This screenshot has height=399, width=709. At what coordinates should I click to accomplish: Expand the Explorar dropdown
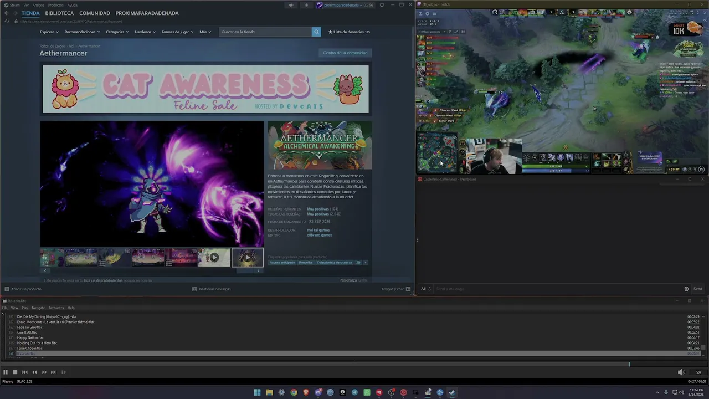tap(49, 32)
